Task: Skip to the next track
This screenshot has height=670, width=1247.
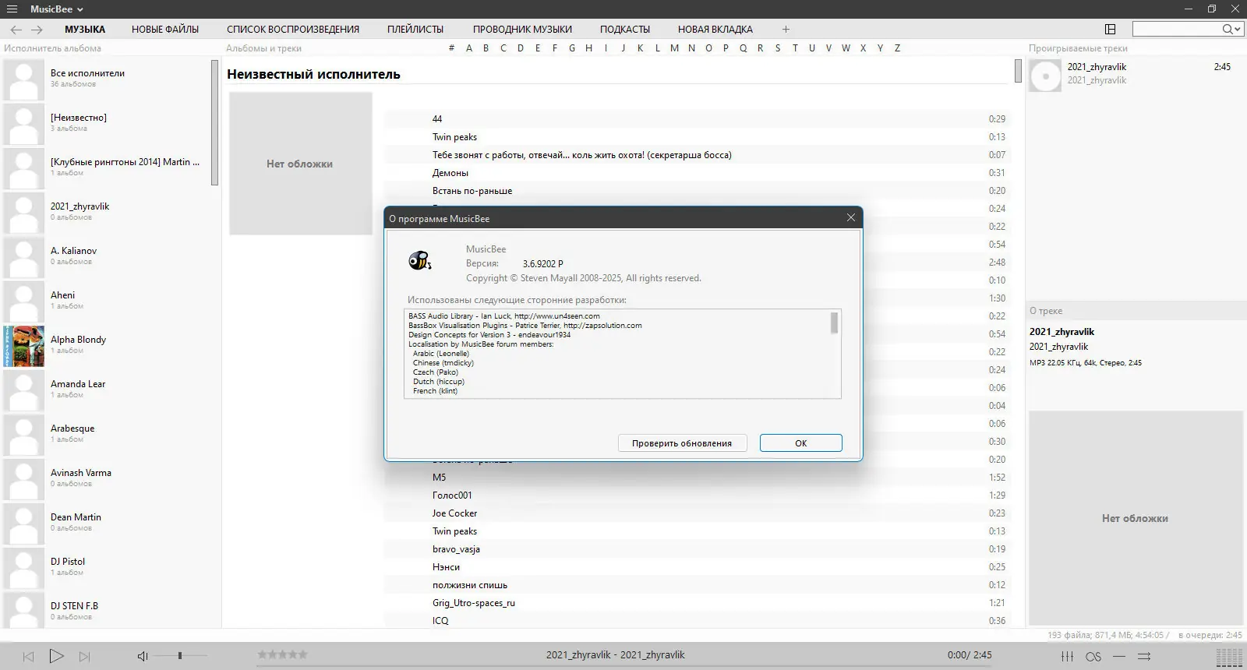Action: 85,657
